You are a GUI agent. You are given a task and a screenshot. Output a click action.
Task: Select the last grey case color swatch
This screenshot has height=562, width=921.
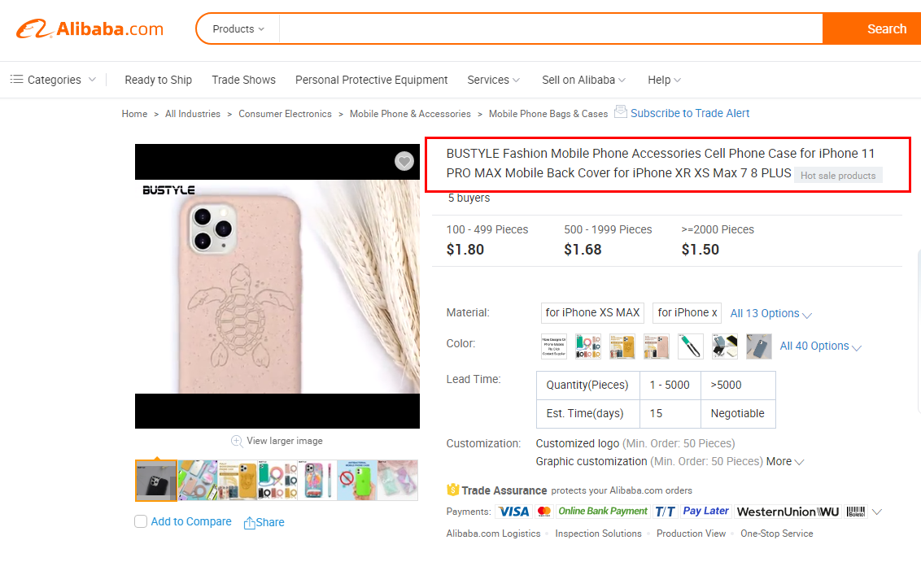pos(758,346)
